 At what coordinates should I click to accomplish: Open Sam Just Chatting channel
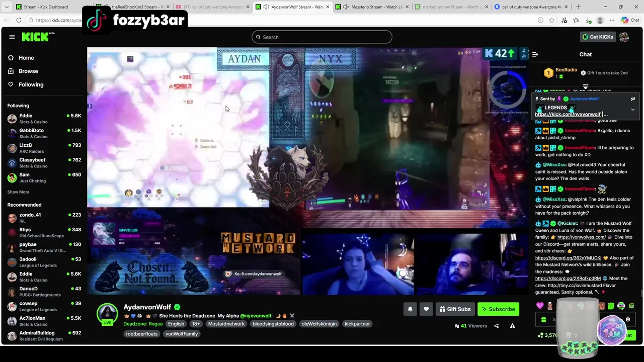pyautogui.click(x=44, y=177)
